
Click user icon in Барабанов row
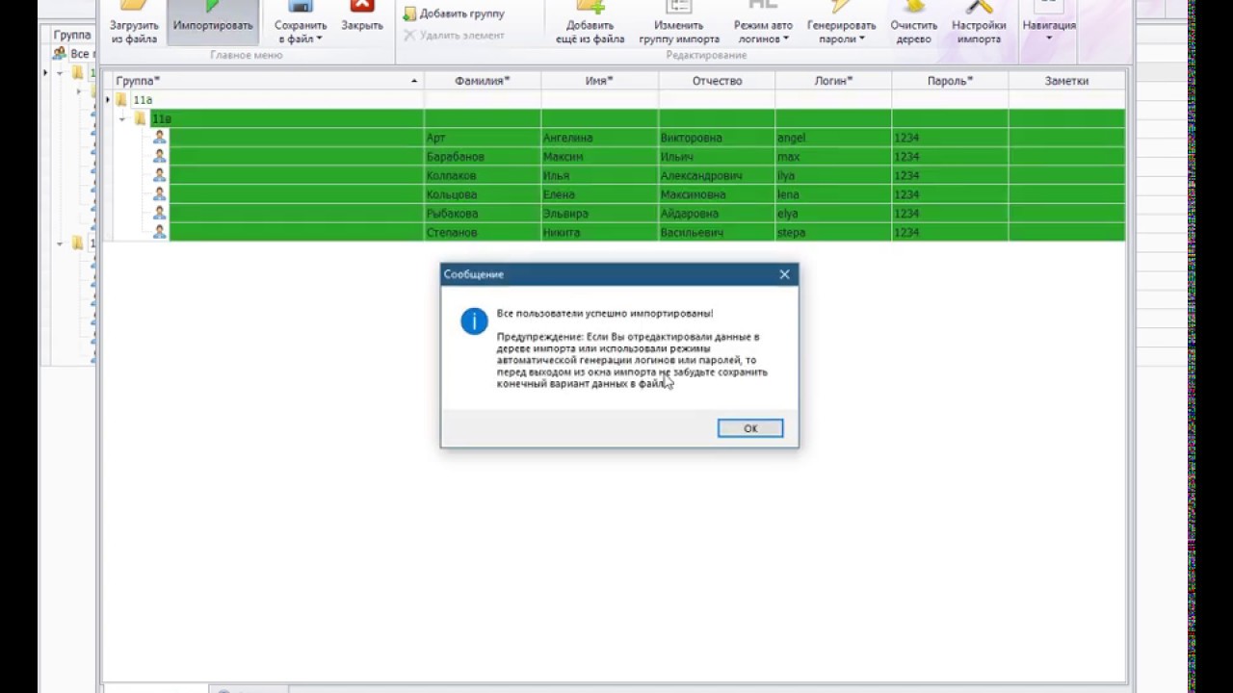(159, 156)
